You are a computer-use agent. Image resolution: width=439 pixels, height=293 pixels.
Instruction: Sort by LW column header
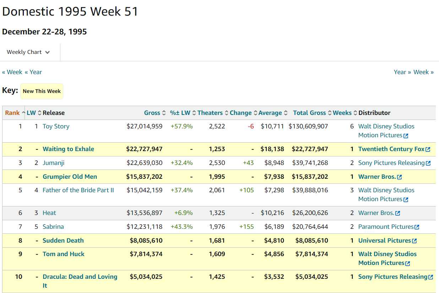click(31, 113)
